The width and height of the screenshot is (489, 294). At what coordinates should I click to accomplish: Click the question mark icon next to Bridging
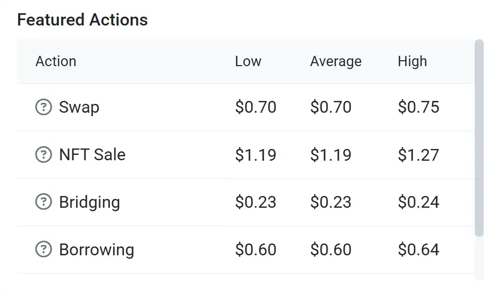coord(44,202)
